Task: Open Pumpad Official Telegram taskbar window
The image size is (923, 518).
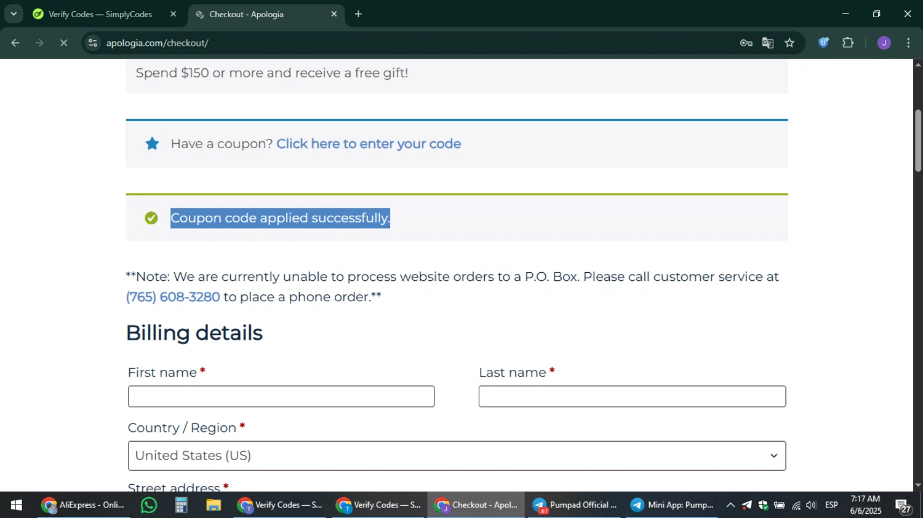Action: click(575, 505)
